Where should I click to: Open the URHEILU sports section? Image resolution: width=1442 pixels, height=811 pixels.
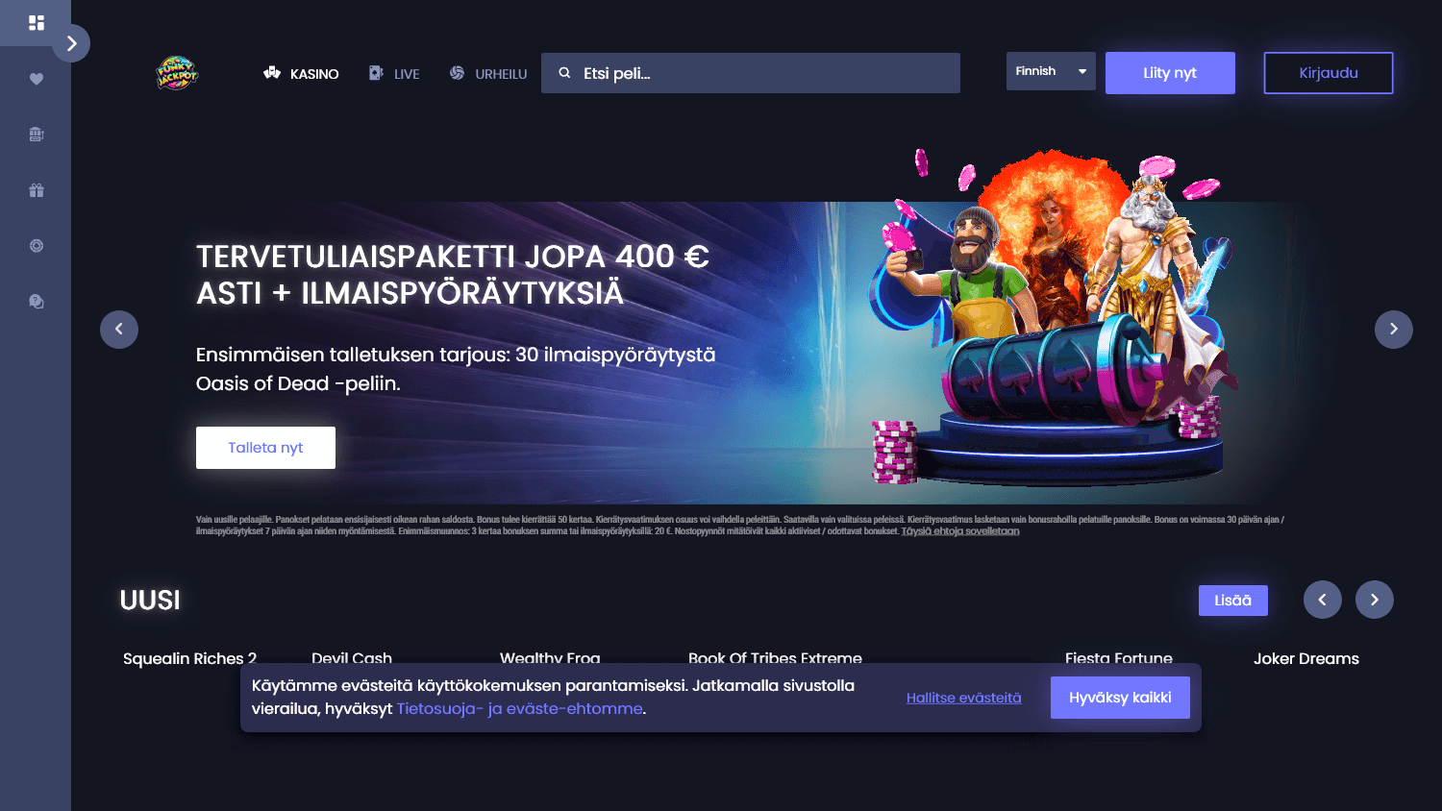(x=488, y=73)
